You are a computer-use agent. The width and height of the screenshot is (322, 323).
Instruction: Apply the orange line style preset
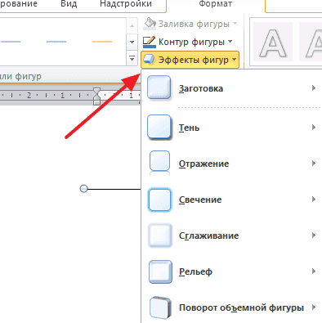(x=102, y=42)
